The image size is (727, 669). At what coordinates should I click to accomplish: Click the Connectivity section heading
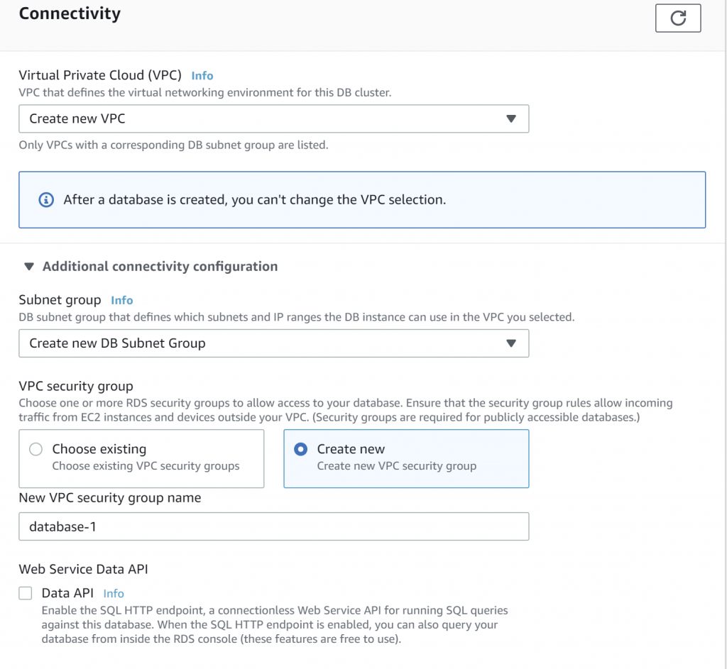70,13
